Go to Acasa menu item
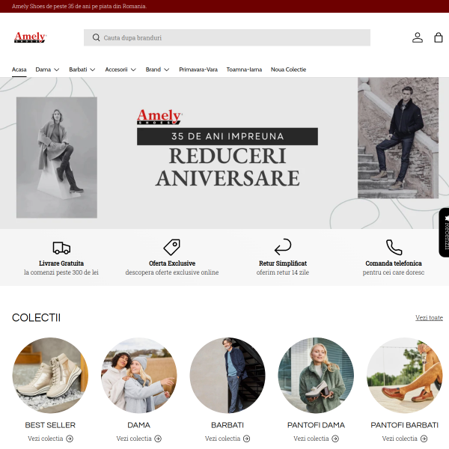This screenshot has height=449, width=449. point(19,70)
